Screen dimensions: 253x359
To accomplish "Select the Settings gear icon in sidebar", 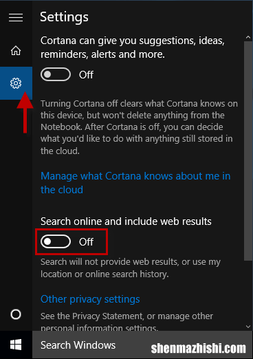I will pyautogui.click(x=16, y=83).
